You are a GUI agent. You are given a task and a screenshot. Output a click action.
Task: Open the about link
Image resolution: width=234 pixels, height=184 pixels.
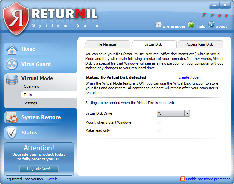coord(221,26)
